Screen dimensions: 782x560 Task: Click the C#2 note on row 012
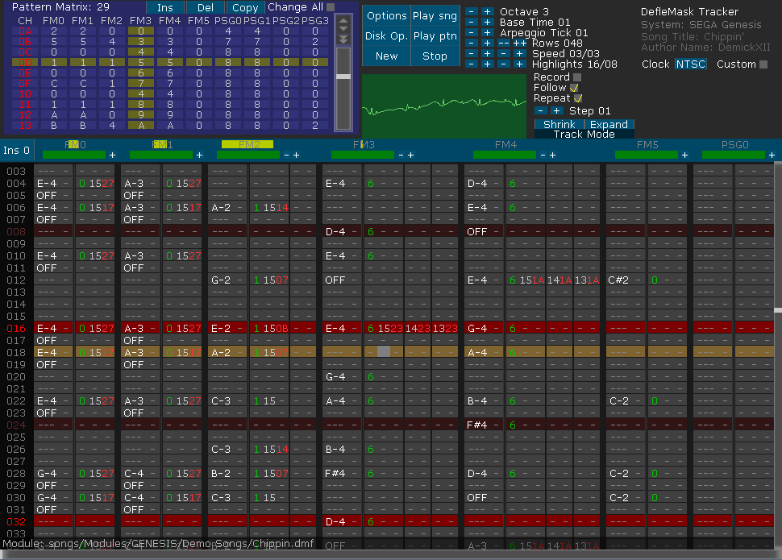click(x=618, y=280)
